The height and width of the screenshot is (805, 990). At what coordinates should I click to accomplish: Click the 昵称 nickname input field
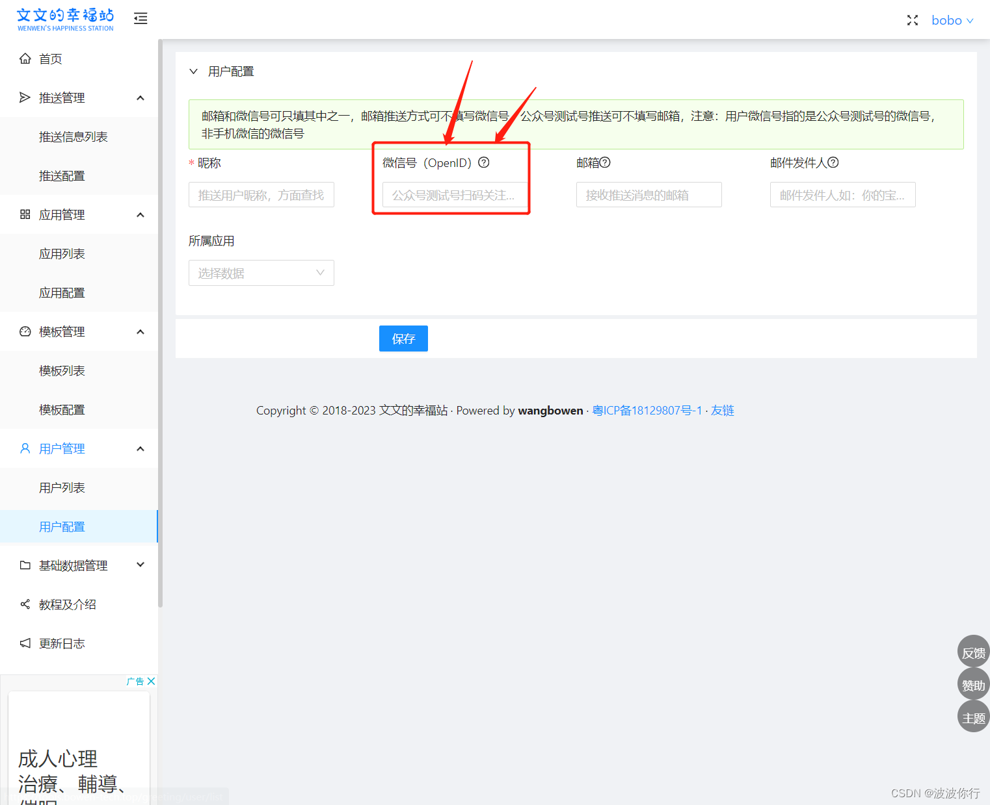[261, 195]
